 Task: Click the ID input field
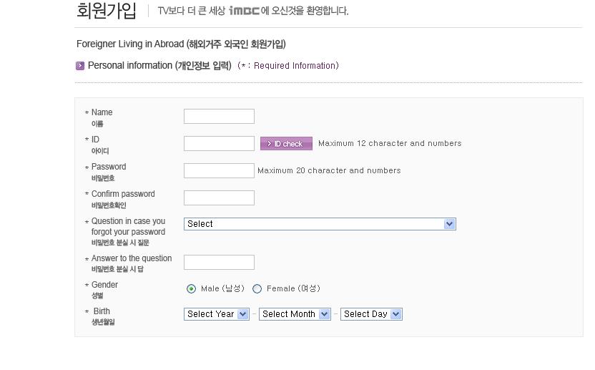219,144
